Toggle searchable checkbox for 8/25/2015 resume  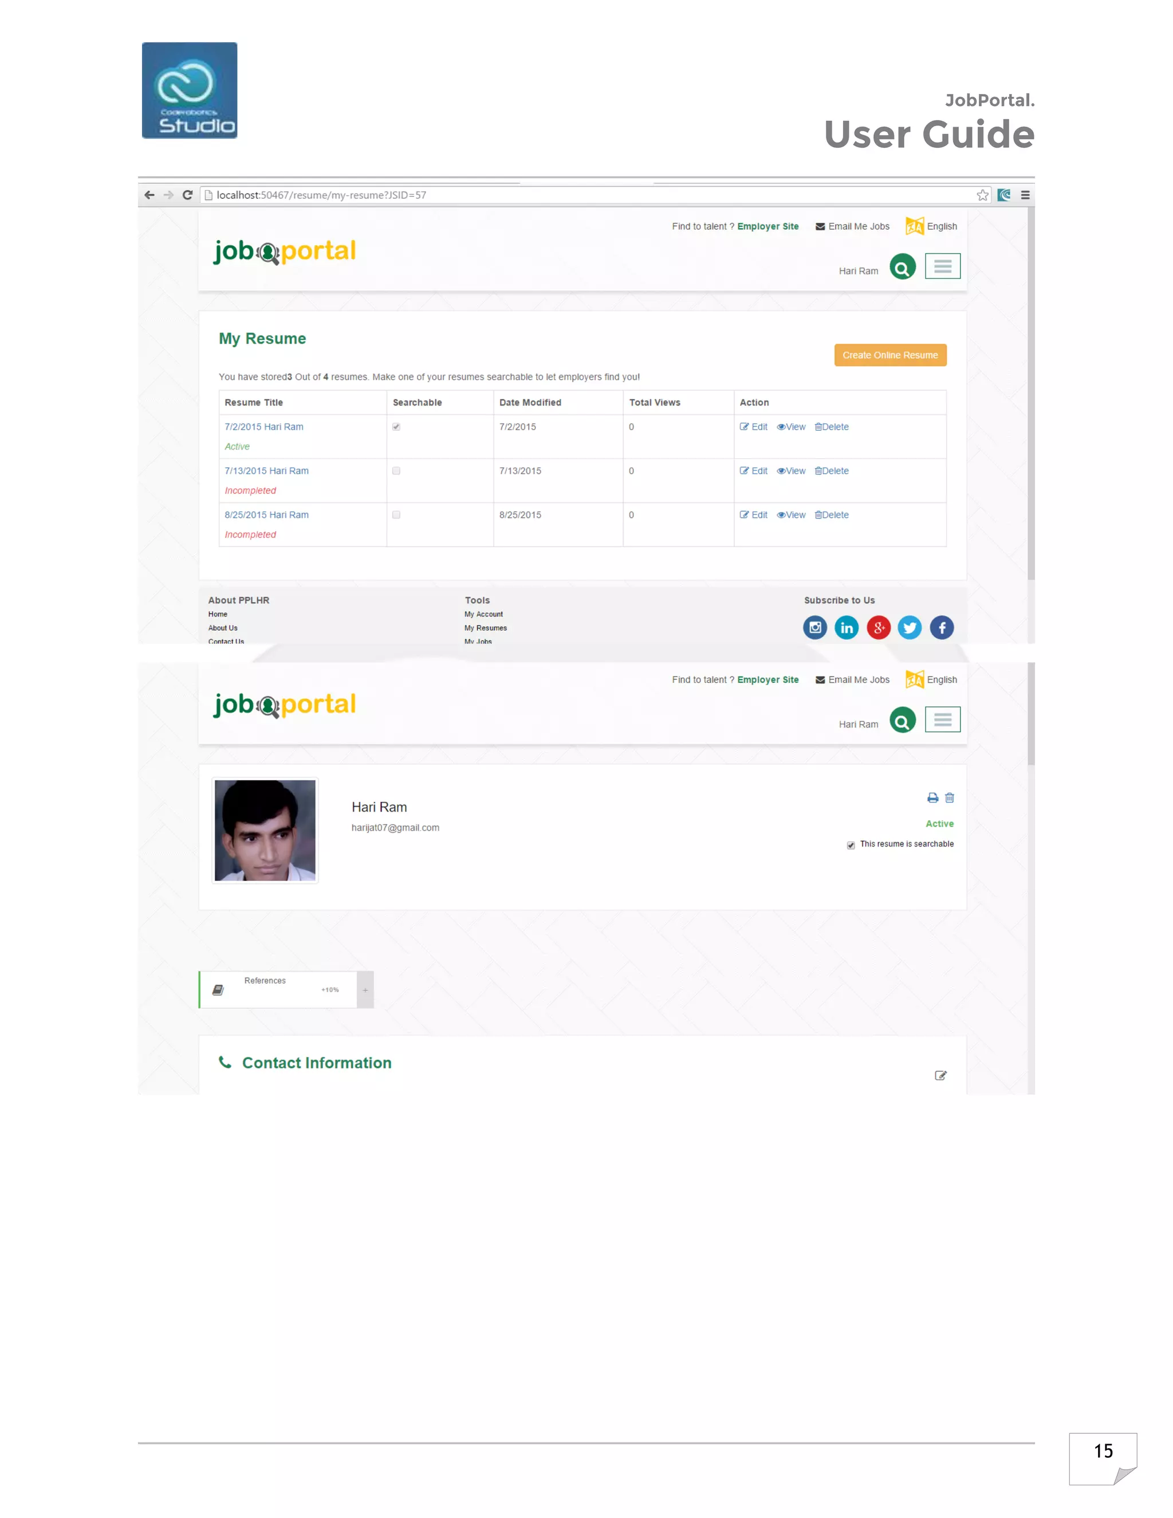point(396,515)
